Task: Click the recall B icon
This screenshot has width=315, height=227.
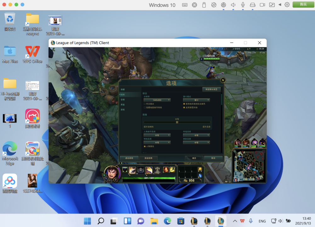Action: pyautogui.click(x=200, y=176)
